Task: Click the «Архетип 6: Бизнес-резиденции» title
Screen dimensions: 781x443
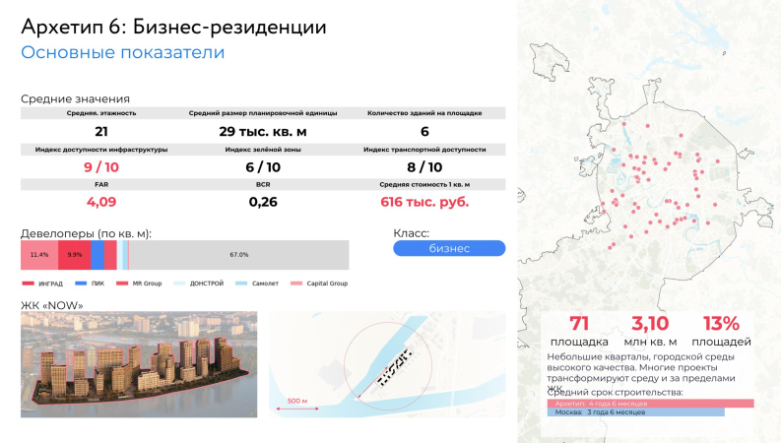Action: click(x=173, y=26)
